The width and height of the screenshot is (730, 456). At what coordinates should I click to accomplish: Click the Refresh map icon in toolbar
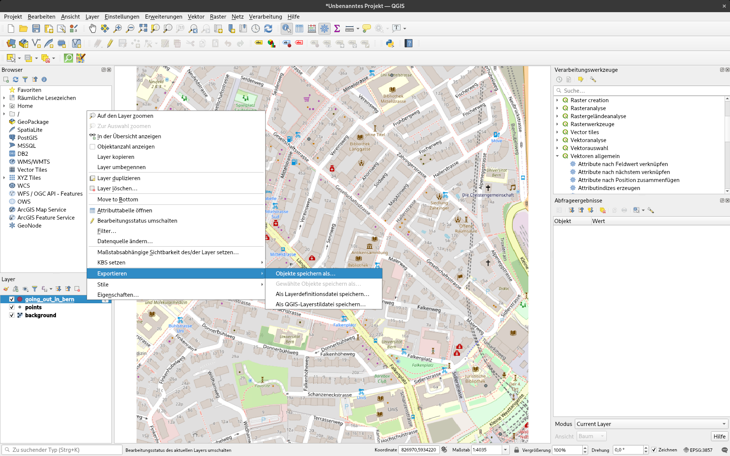click(268, 28)
